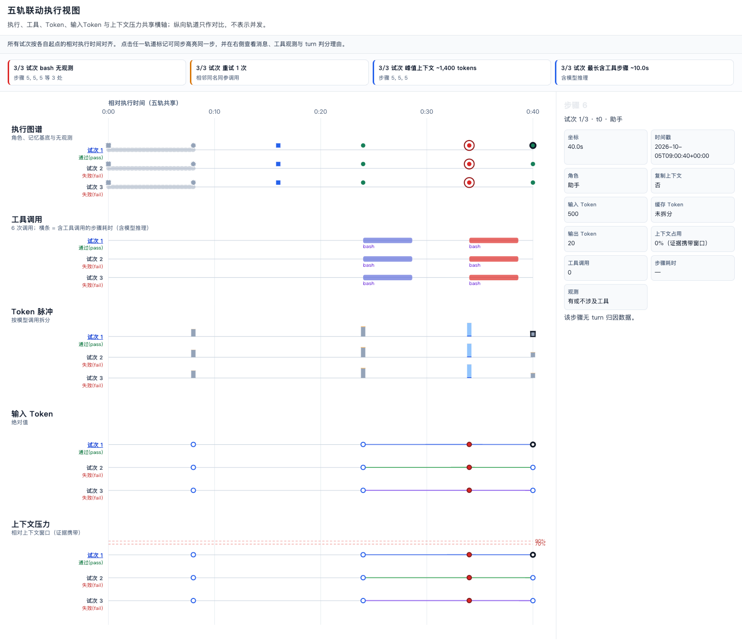Click red point on 试次 2 上下文压力 line
The image size is (742, 644).
469,578
